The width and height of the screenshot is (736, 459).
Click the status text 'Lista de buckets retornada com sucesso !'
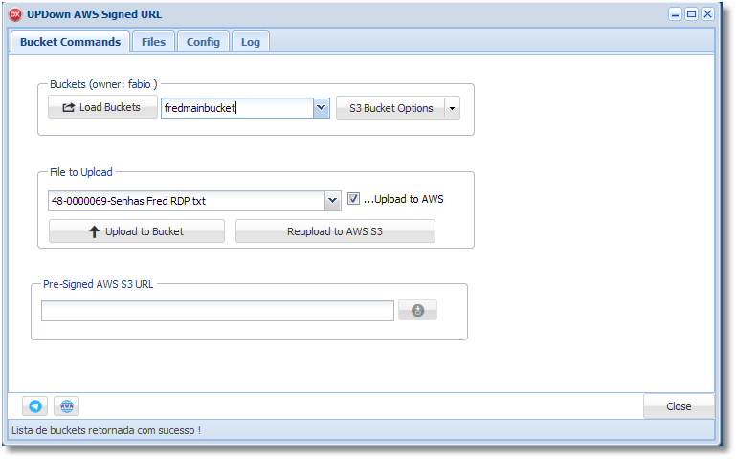click(106, 430)
